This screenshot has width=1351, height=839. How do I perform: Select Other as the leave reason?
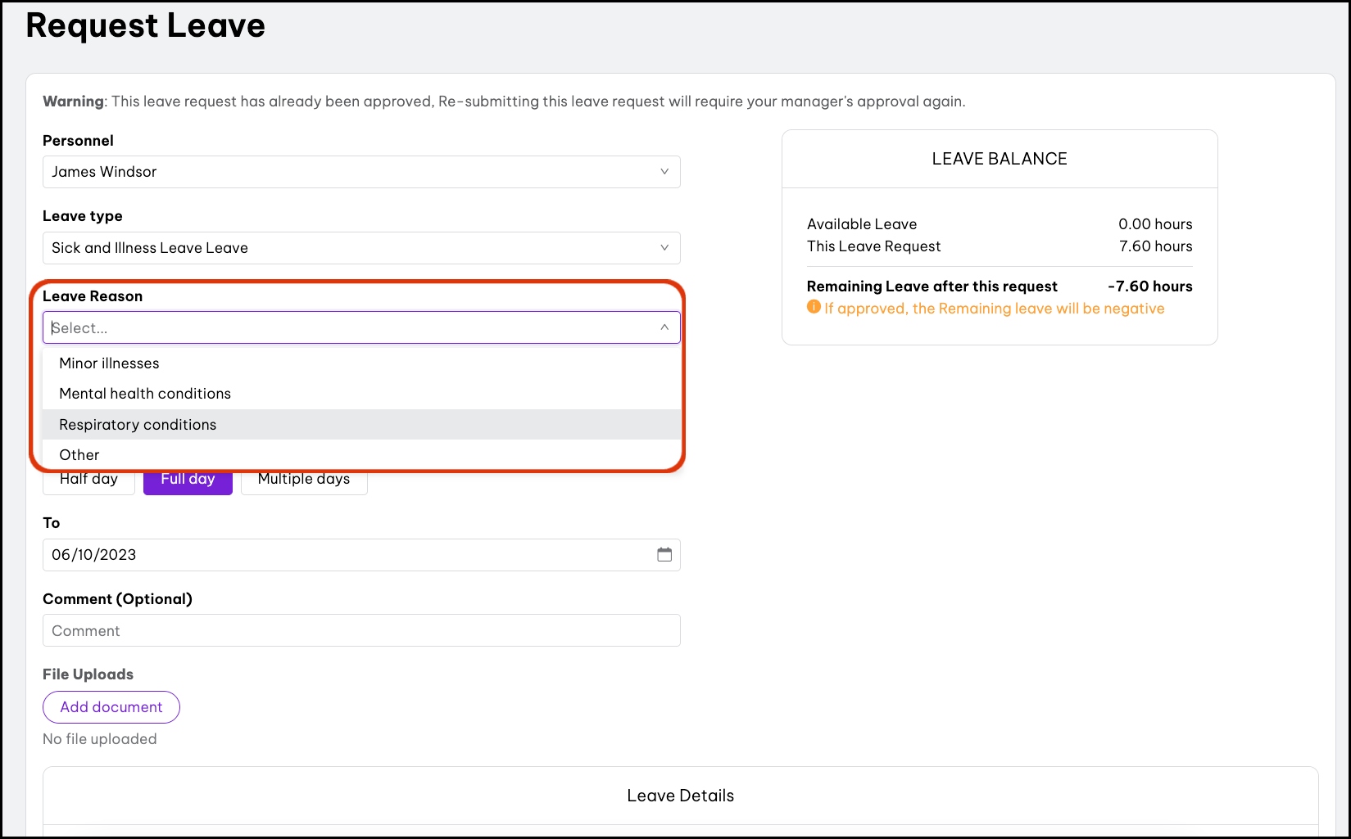click(x=79, y=455)
